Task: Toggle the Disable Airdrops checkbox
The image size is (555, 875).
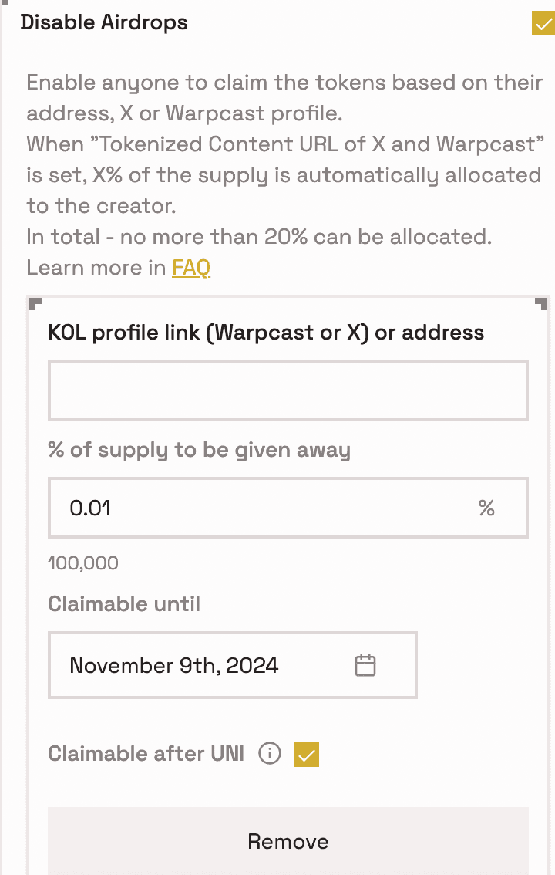Action: coord(543,23)
